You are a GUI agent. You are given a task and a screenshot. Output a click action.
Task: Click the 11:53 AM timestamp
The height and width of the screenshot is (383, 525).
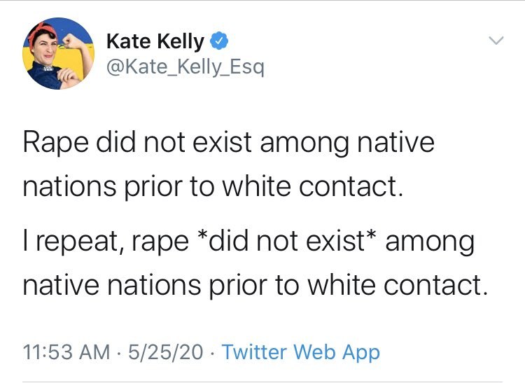(x=66, y=352)
